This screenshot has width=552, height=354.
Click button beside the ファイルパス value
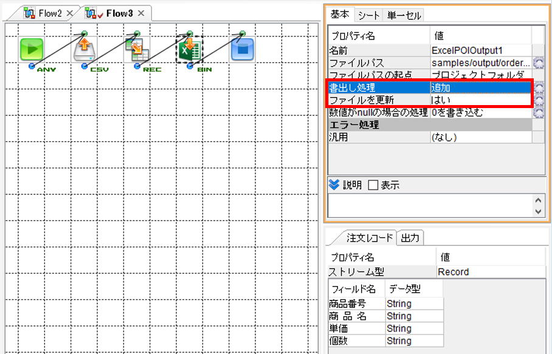point(538,63)
